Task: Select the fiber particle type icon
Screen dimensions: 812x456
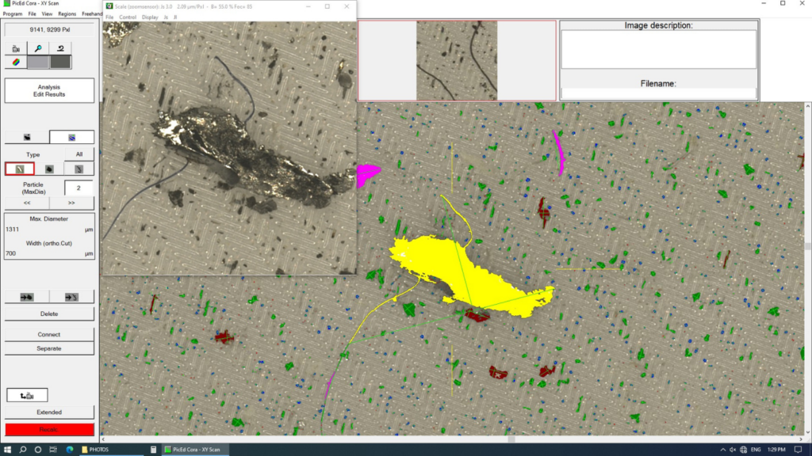Action: [x=79, y=169]
